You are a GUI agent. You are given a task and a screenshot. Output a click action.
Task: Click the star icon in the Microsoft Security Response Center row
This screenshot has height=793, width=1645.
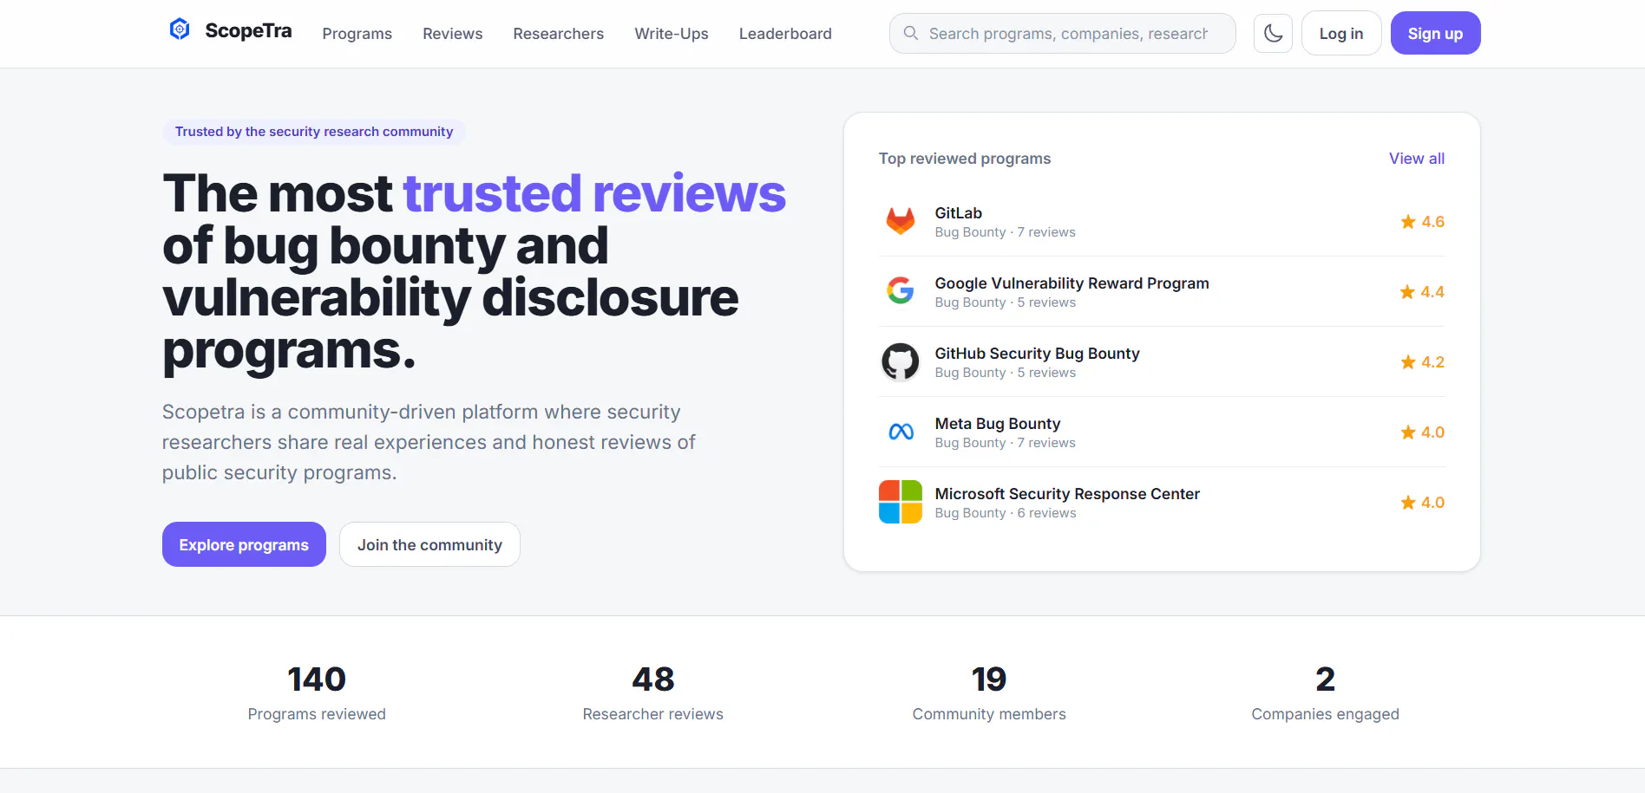(1407, 503)
